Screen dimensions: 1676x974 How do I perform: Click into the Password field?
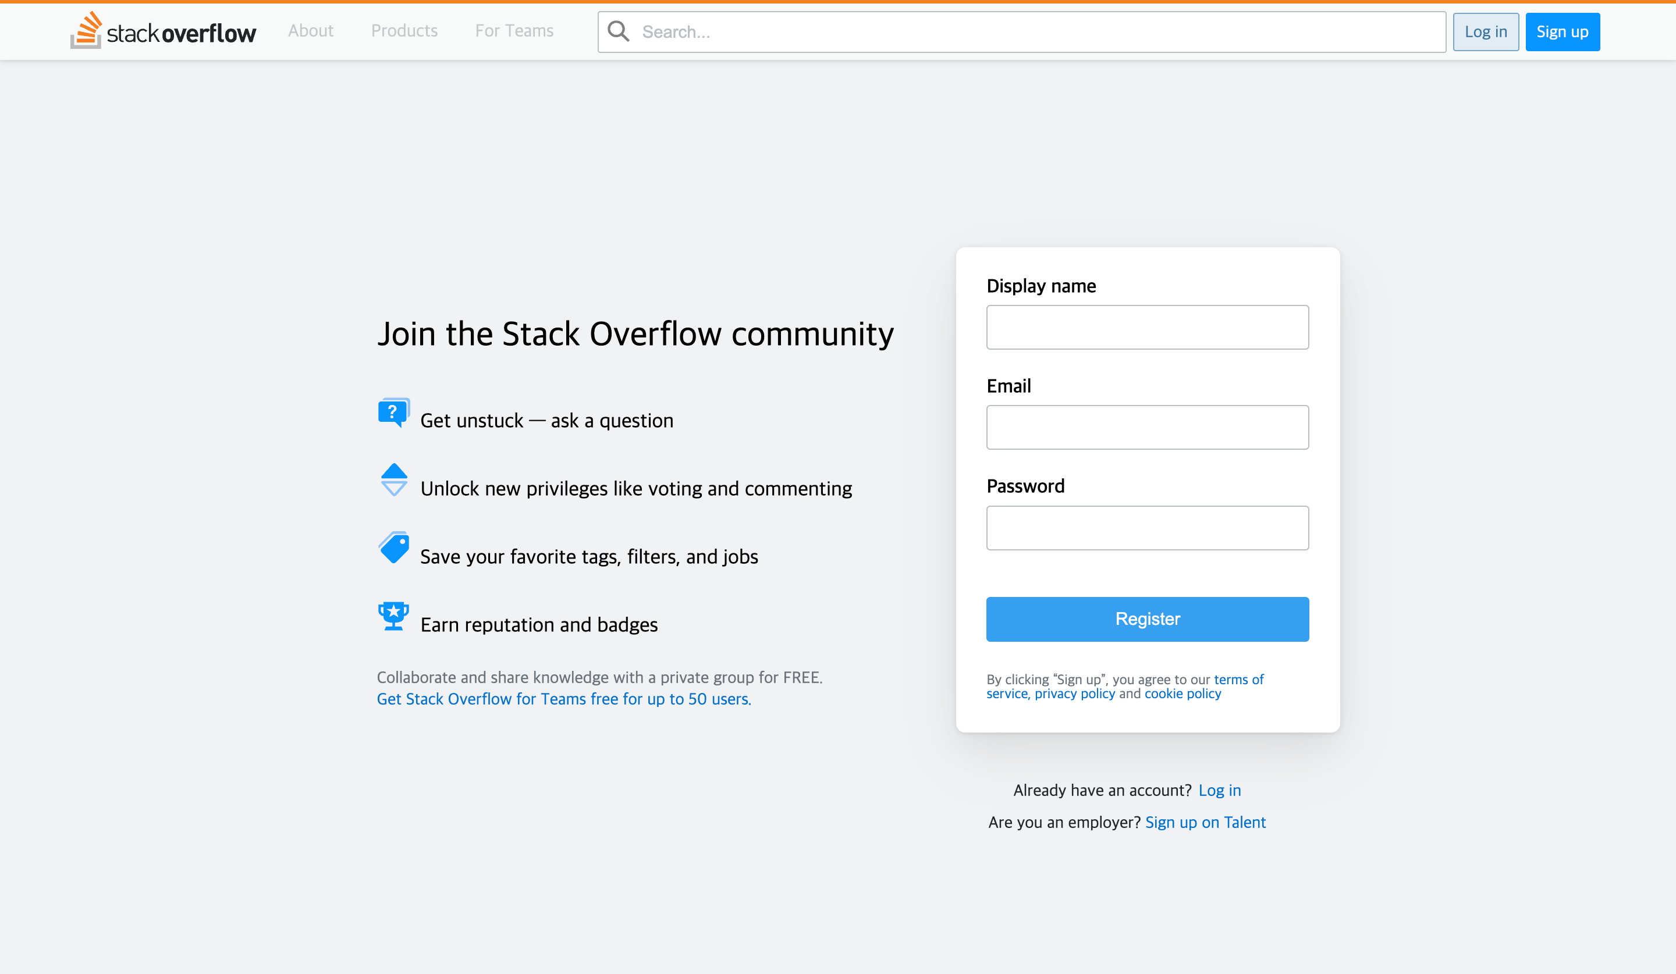click(x=1147, y=528)
